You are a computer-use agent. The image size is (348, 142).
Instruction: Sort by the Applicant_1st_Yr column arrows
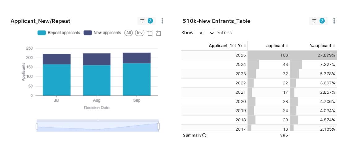tap(245, 46)
